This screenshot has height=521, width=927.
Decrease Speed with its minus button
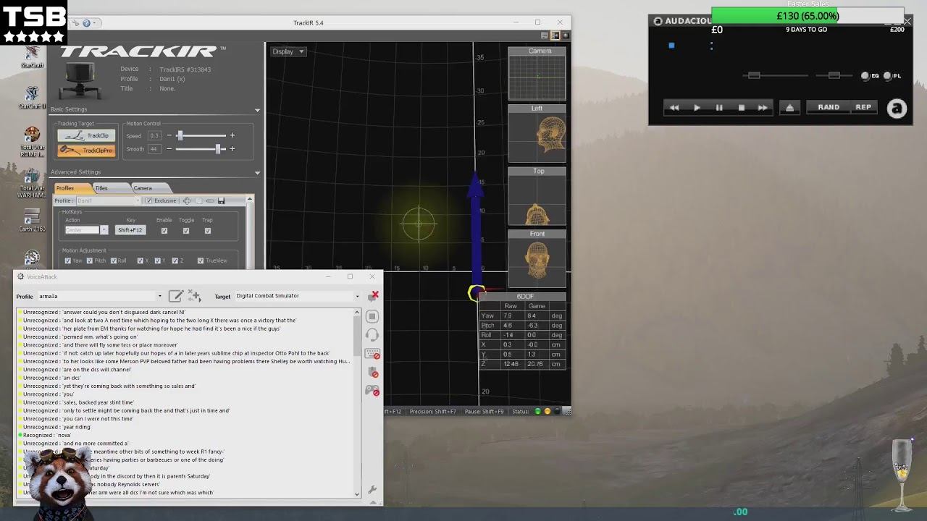coord(169,135)
